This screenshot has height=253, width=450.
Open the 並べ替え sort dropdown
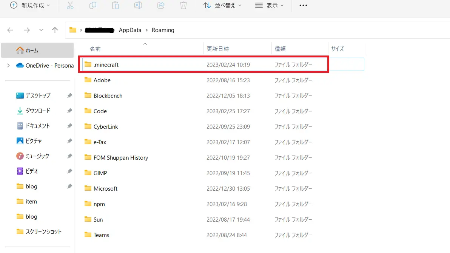pos(222,5)
